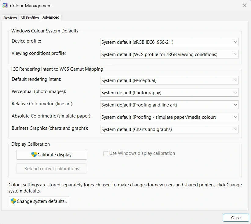251x224 pixels.
Task: Click the Device profile dropdown chevron
Action: coord(235,42)
